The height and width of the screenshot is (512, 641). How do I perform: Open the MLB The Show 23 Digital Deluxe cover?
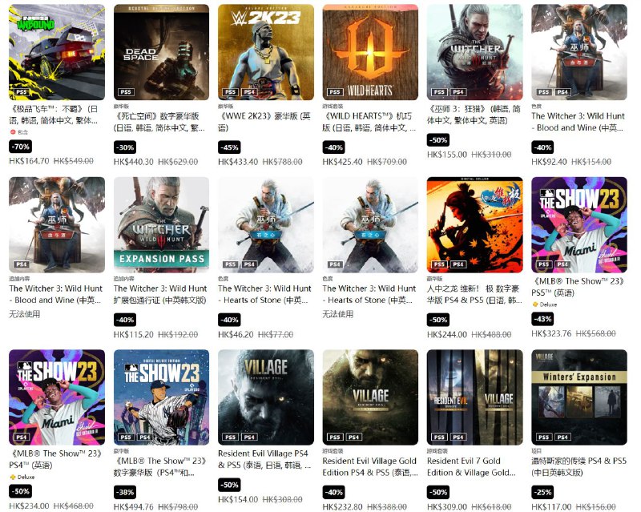[162, 397]
